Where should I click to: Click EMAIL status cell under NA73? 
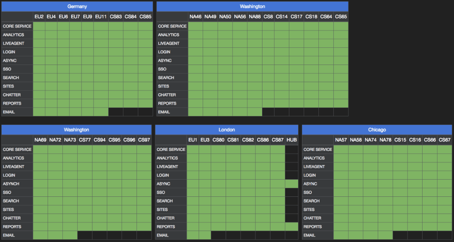point(70,235)
